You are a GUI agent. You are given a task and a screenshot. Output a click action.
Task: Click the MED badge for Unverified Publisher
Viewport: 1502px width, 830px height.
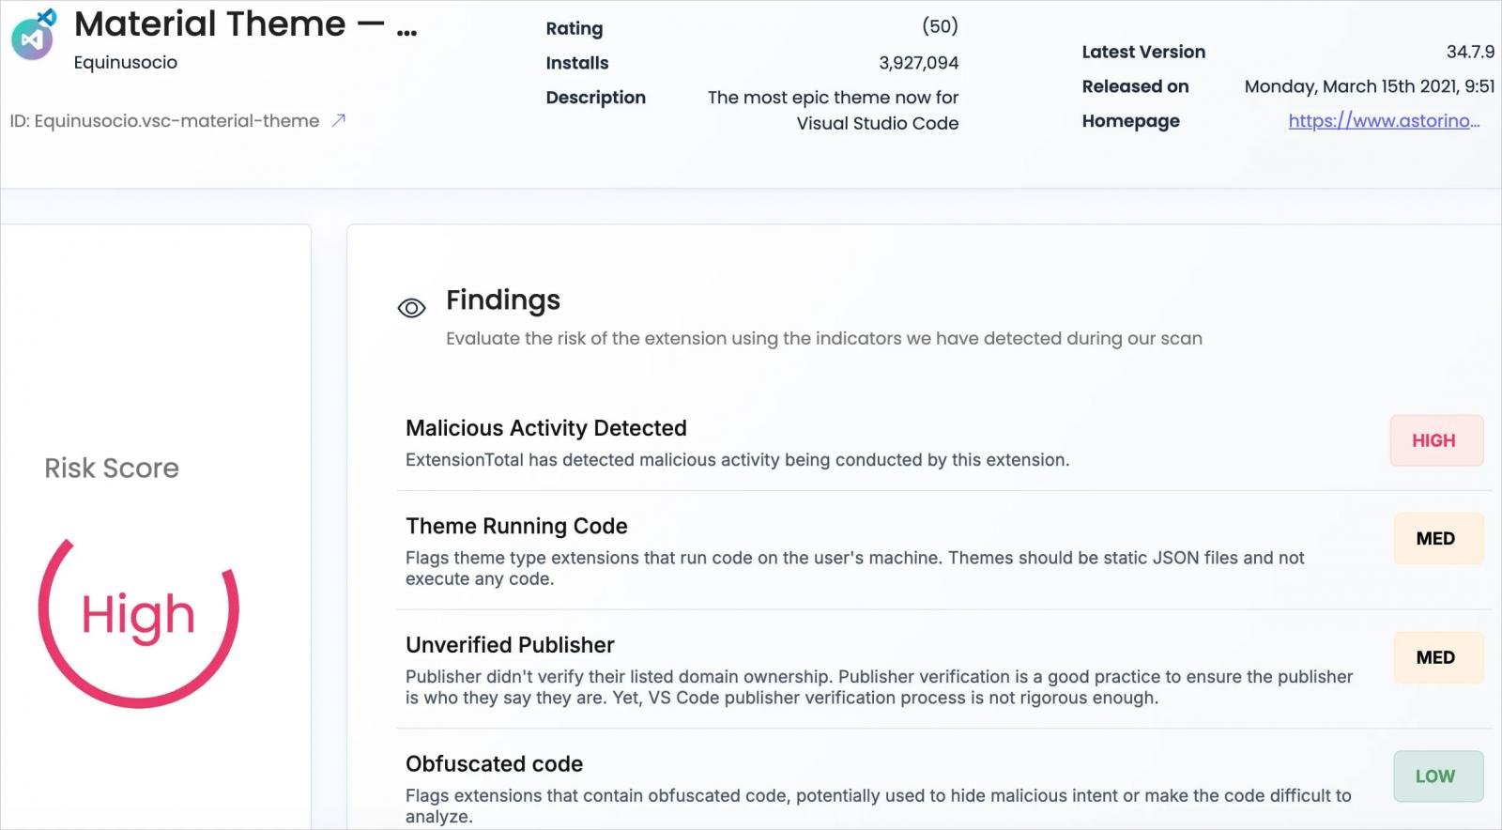[1436, 657]
